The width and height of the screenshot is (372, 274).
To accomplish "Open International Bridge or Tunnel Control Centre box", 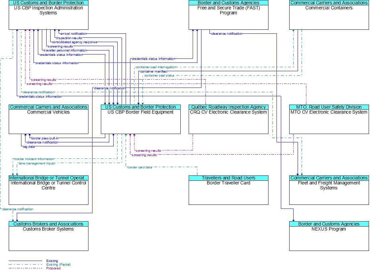I will pos(48,190).
